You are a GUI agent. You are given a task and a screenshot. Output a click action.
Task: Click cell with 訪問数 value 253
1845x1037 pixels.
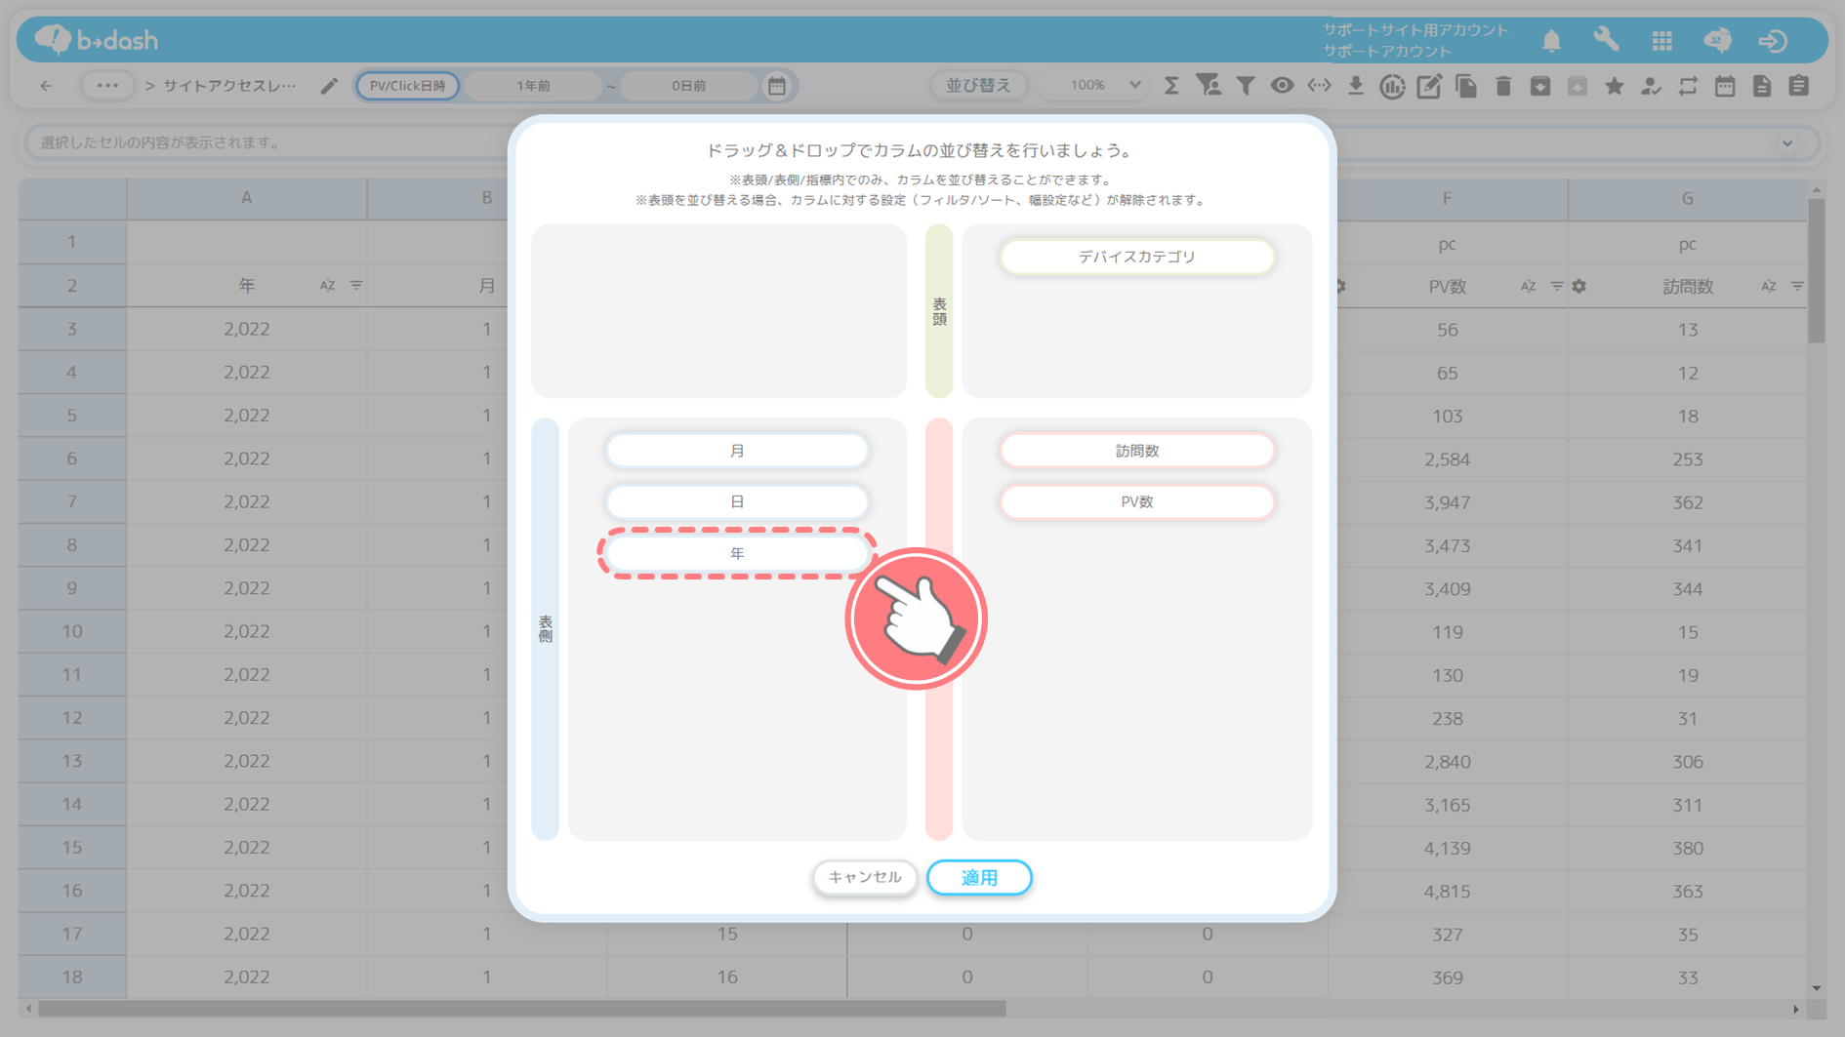pyautogui.click(x=1688, y=459)
